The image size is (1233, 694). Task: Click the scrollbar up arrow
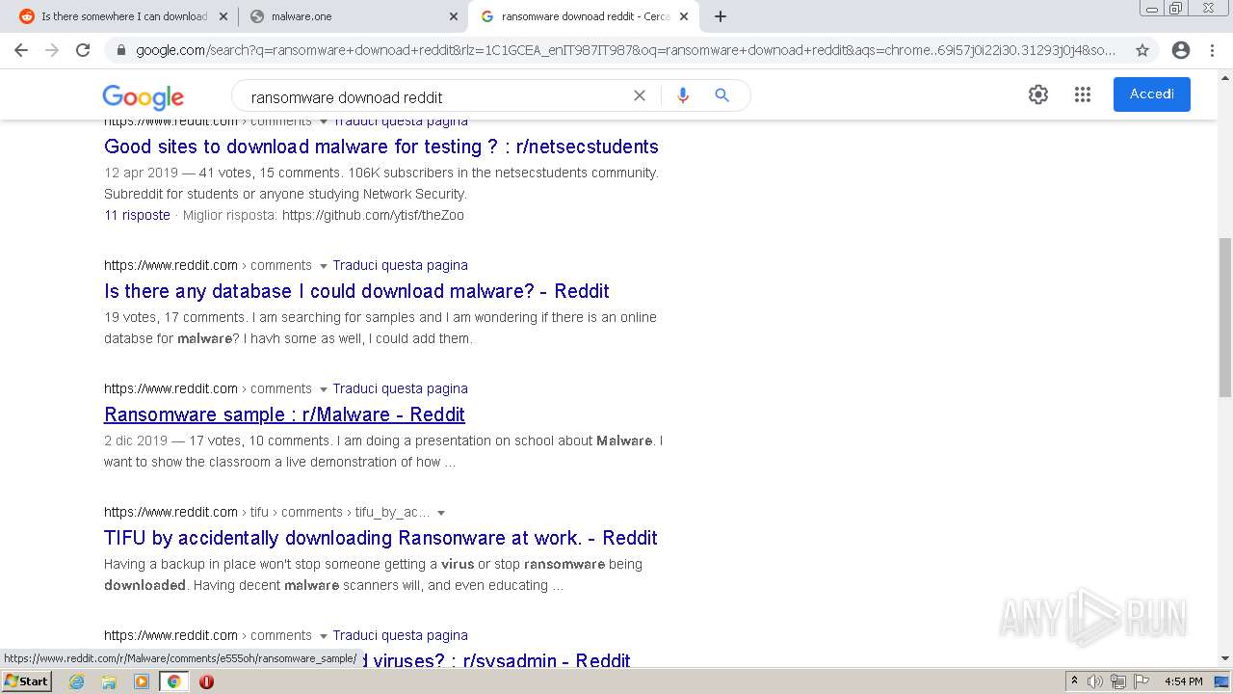(x=1224, y=78)
